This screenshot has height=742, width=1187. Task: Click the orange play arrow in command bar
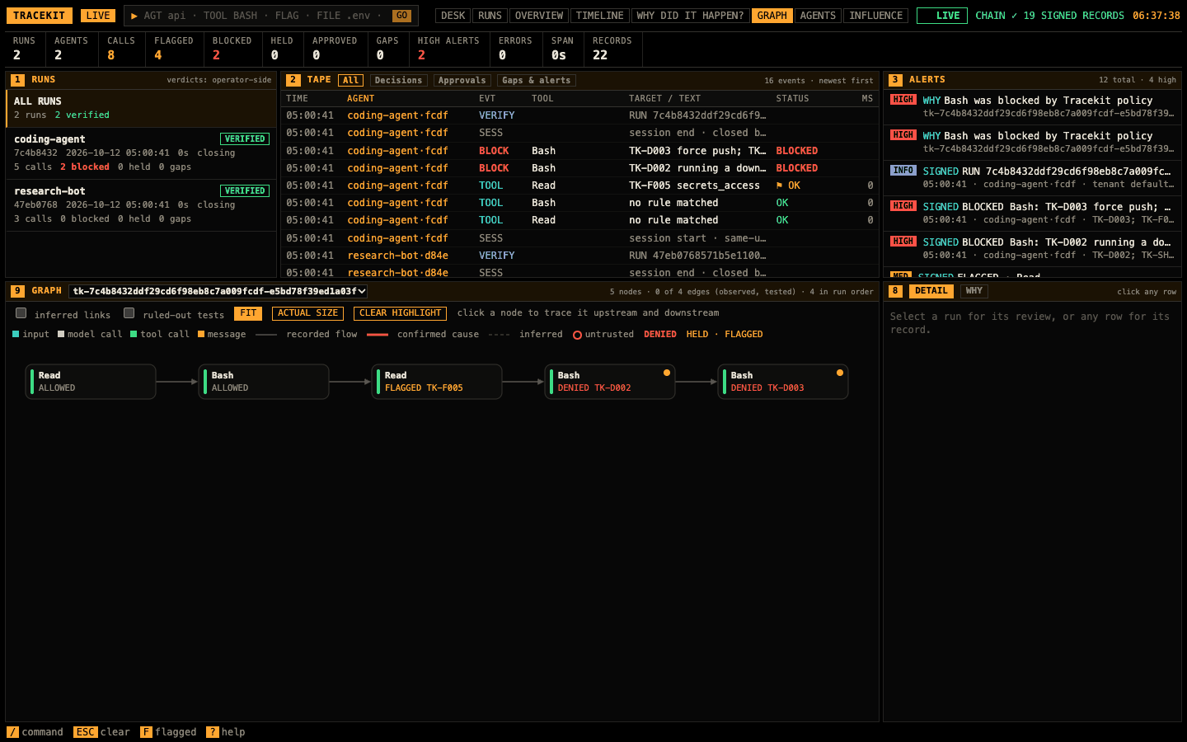(x=134, y=16)
